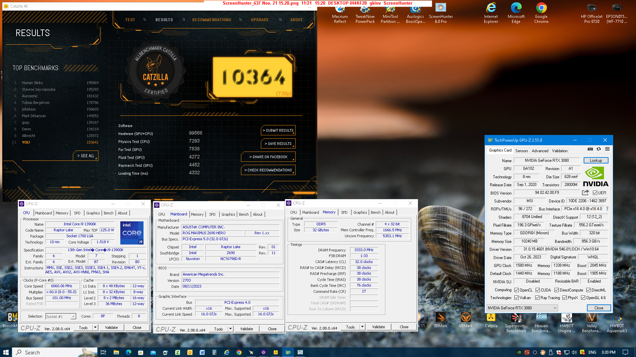Image resolution: width=636 pixels, height=357 pixels.
Task: Go to the TEST section in Catzilla
Action: [x=130, y=20]
